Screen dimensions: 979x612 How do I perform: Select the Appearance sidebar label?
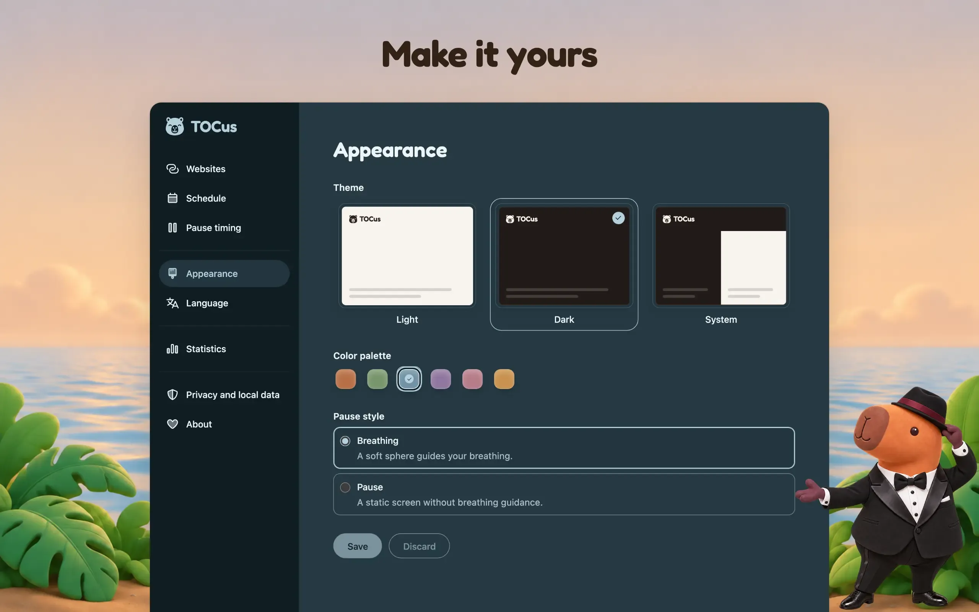tap(211, 273)
